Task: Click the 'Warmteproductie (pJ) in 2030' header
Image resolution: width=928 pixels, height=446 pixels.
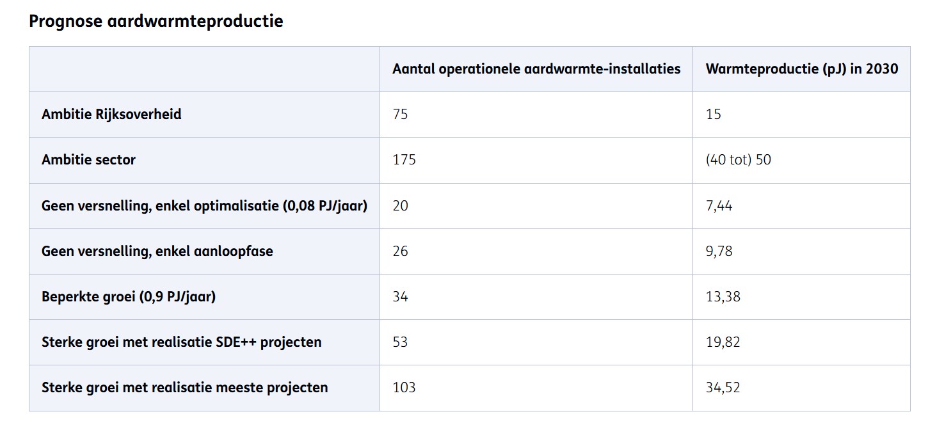Action: point(801,69)
